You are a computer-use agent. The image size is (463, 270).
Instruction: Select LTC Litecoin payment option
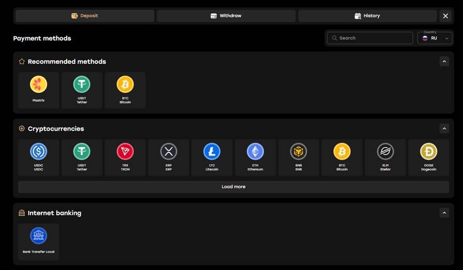click(212, 157)
